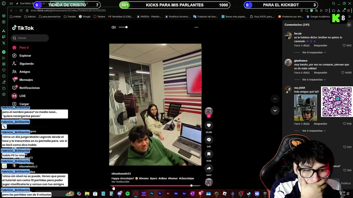Open the Explorar section
This screenshot has width=353, height=198.
coord(25,56)
